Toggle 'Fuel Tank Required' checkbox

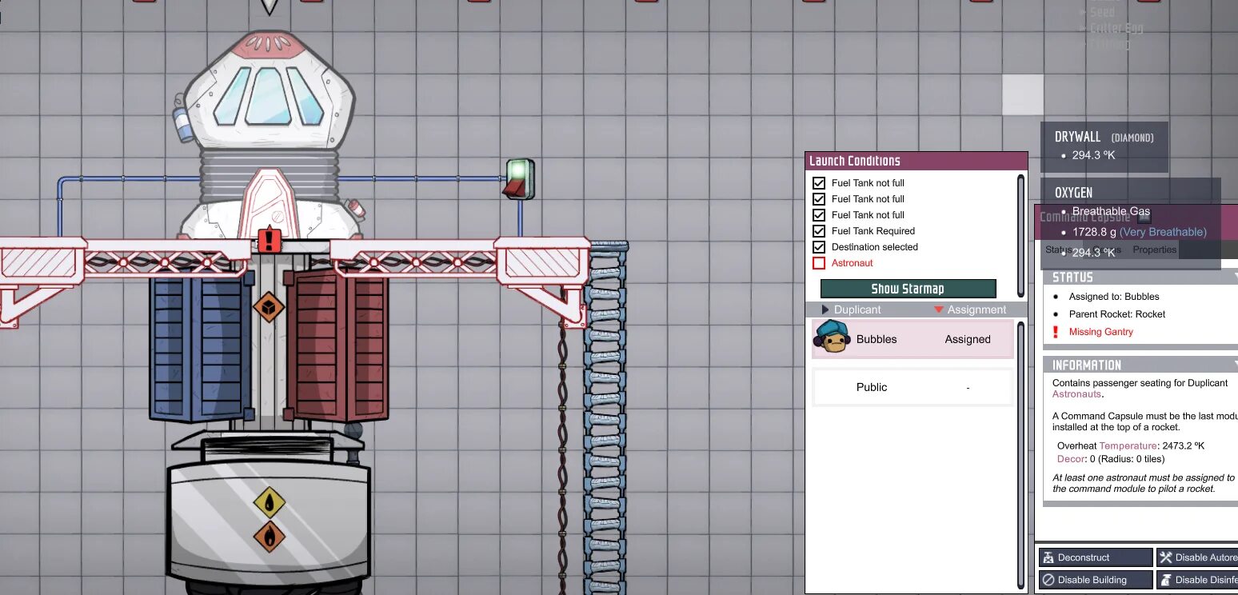(x=819, y=231)
